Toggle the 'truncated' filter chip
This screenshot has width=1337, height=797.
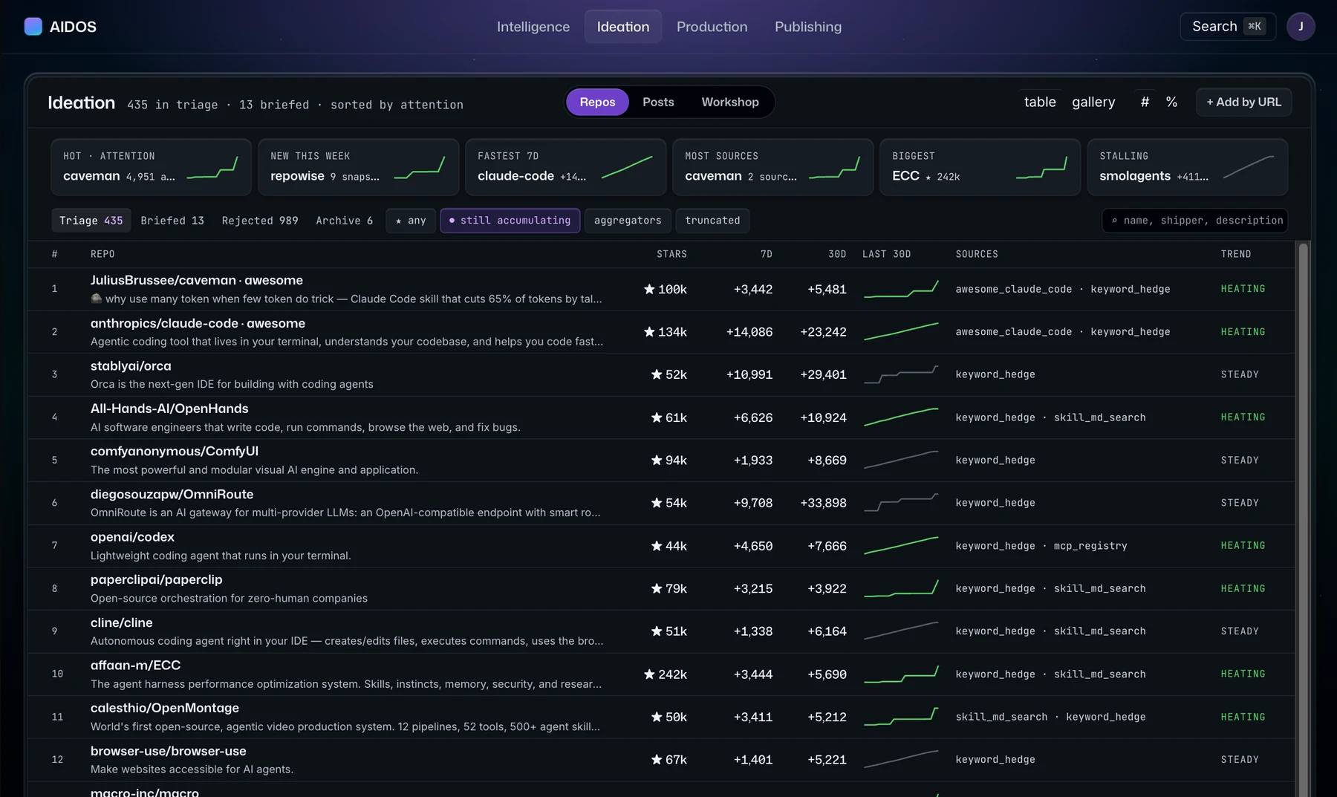click(x=712, y=221)
